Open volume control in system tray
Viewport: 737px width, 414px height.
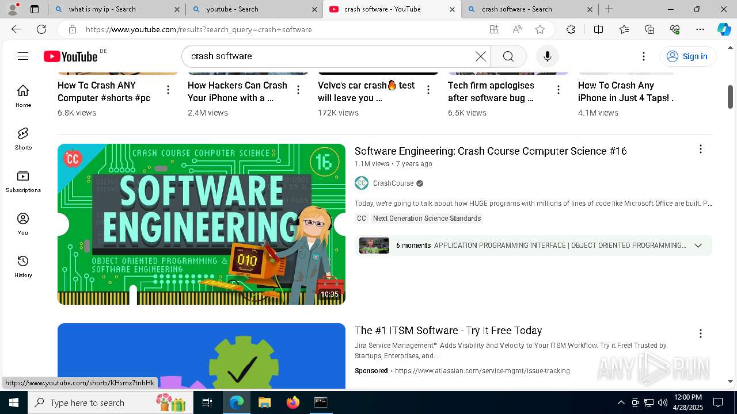coord(662,402)
